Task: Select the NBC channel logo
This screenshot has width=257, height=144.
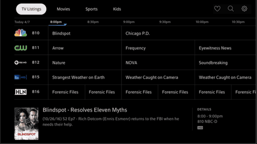Action: (x=21, y=33)
